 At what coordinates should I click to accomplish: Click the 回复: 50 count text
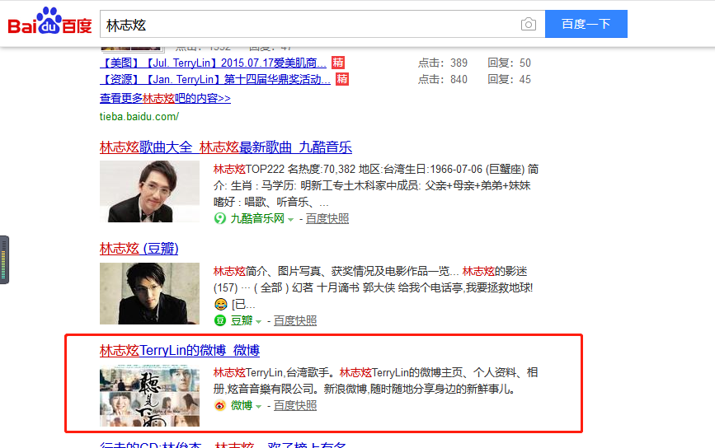coord(510,63)
